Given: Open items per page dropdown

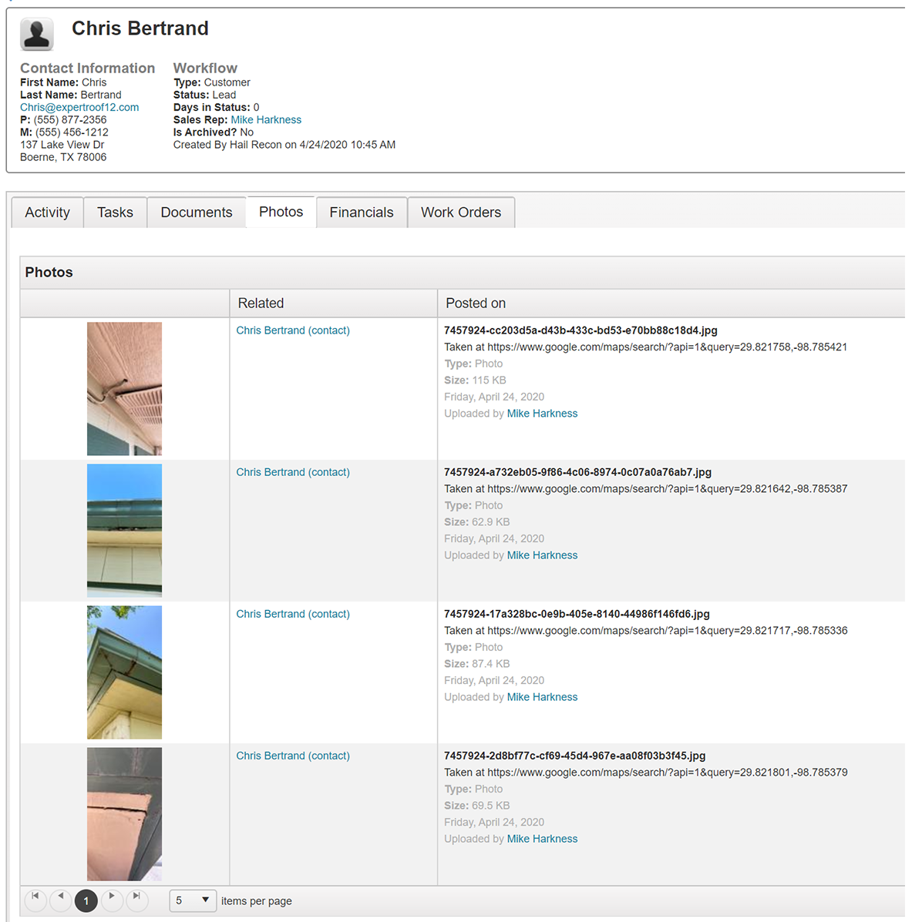Looking at the screenshot, I should click(193, 900).
